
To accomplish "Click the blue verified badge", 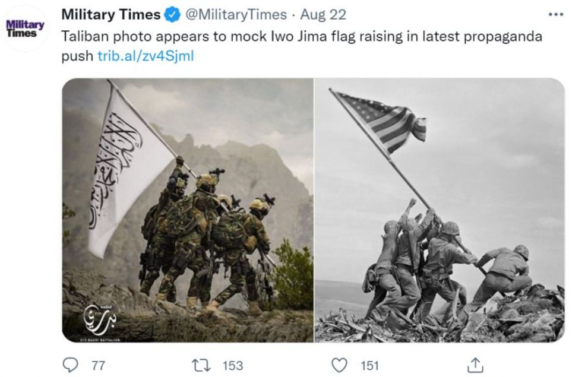I will point(172,15).
